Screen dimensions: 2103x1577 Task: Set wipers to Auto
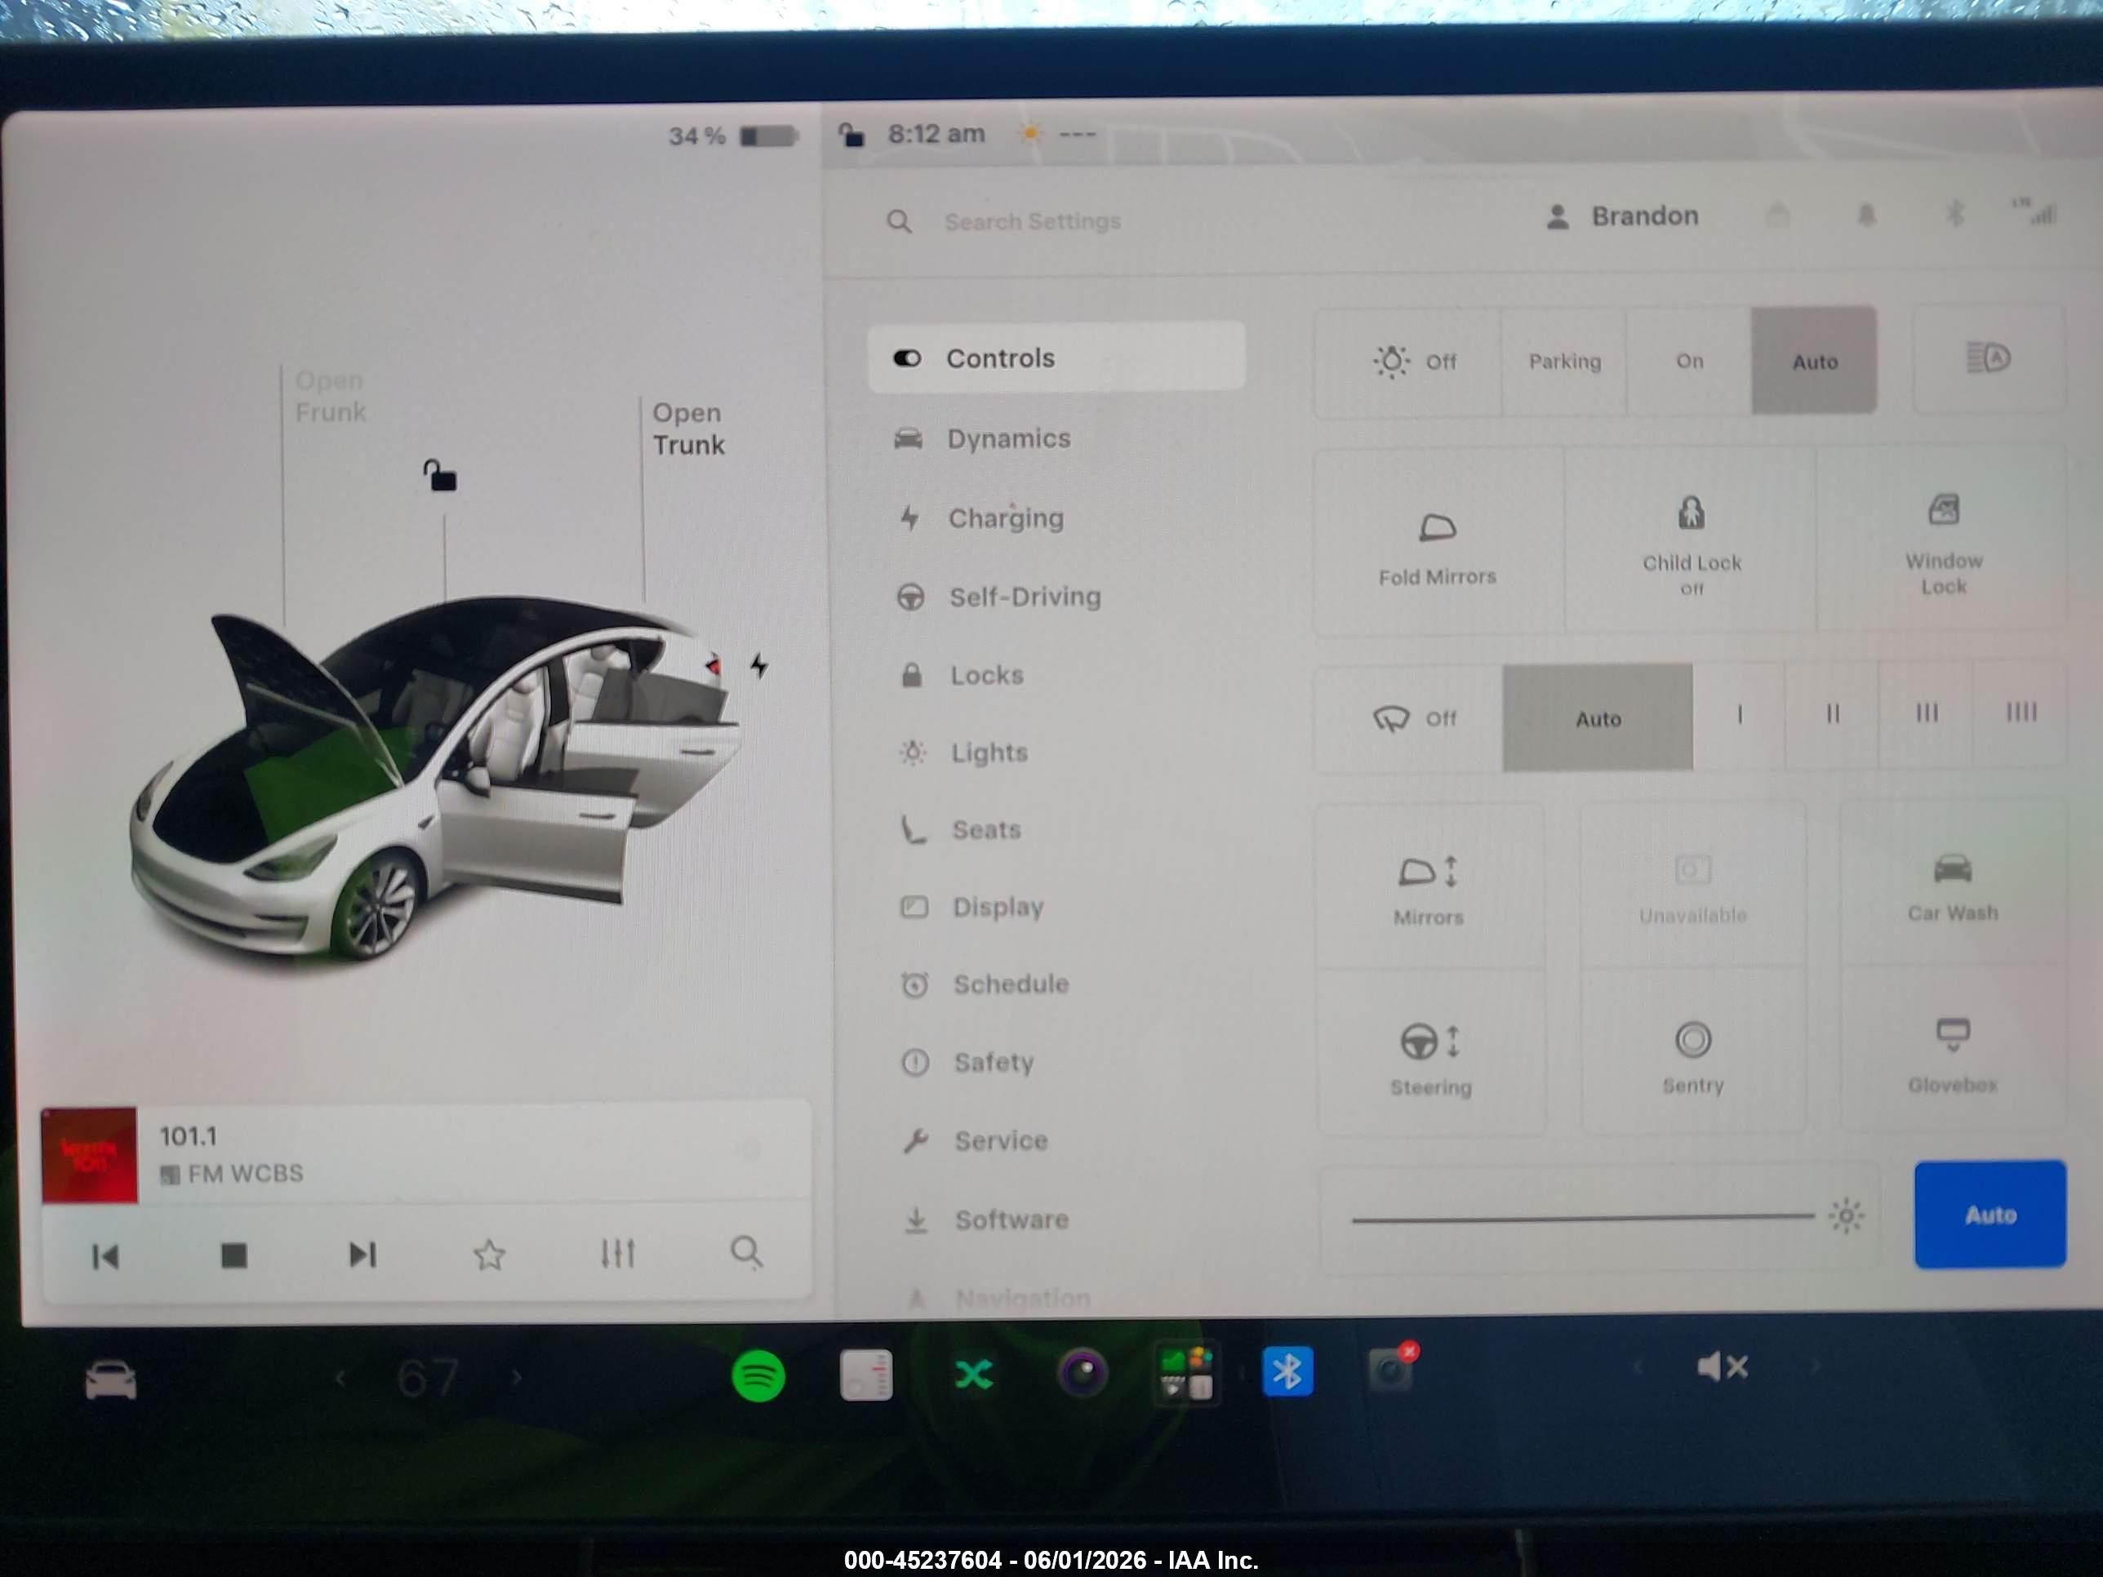point(1597,718)
